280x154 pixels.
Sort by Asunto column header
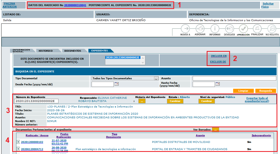tap(200, 136)
